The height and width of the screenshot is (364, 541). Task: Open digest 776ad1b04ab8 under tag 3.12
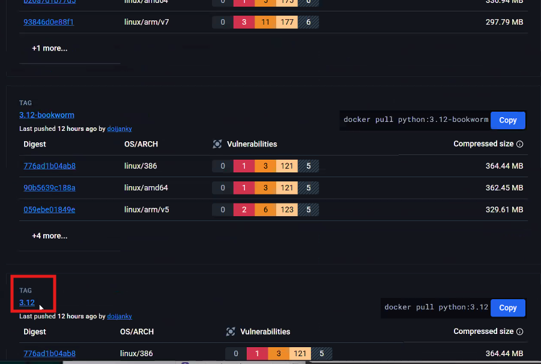click(49, 353)
